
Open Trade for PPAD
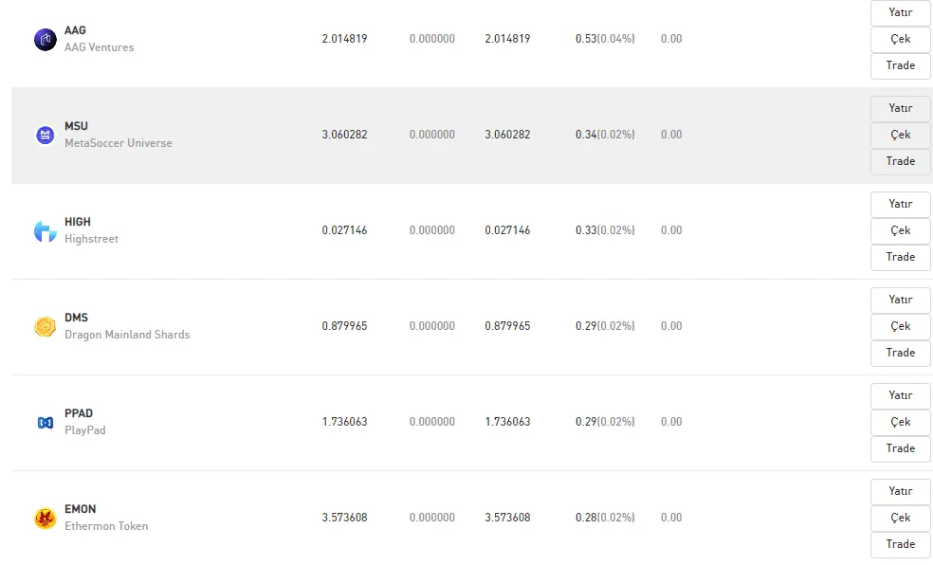[900, 449]
